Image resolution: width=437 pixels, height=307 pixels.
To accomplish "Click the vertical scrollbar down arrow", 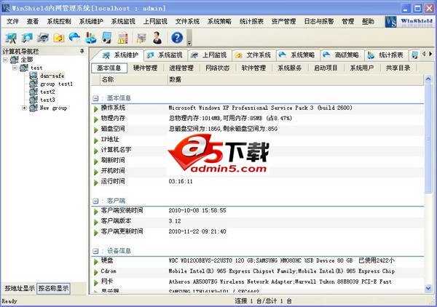I will (428, 288).
